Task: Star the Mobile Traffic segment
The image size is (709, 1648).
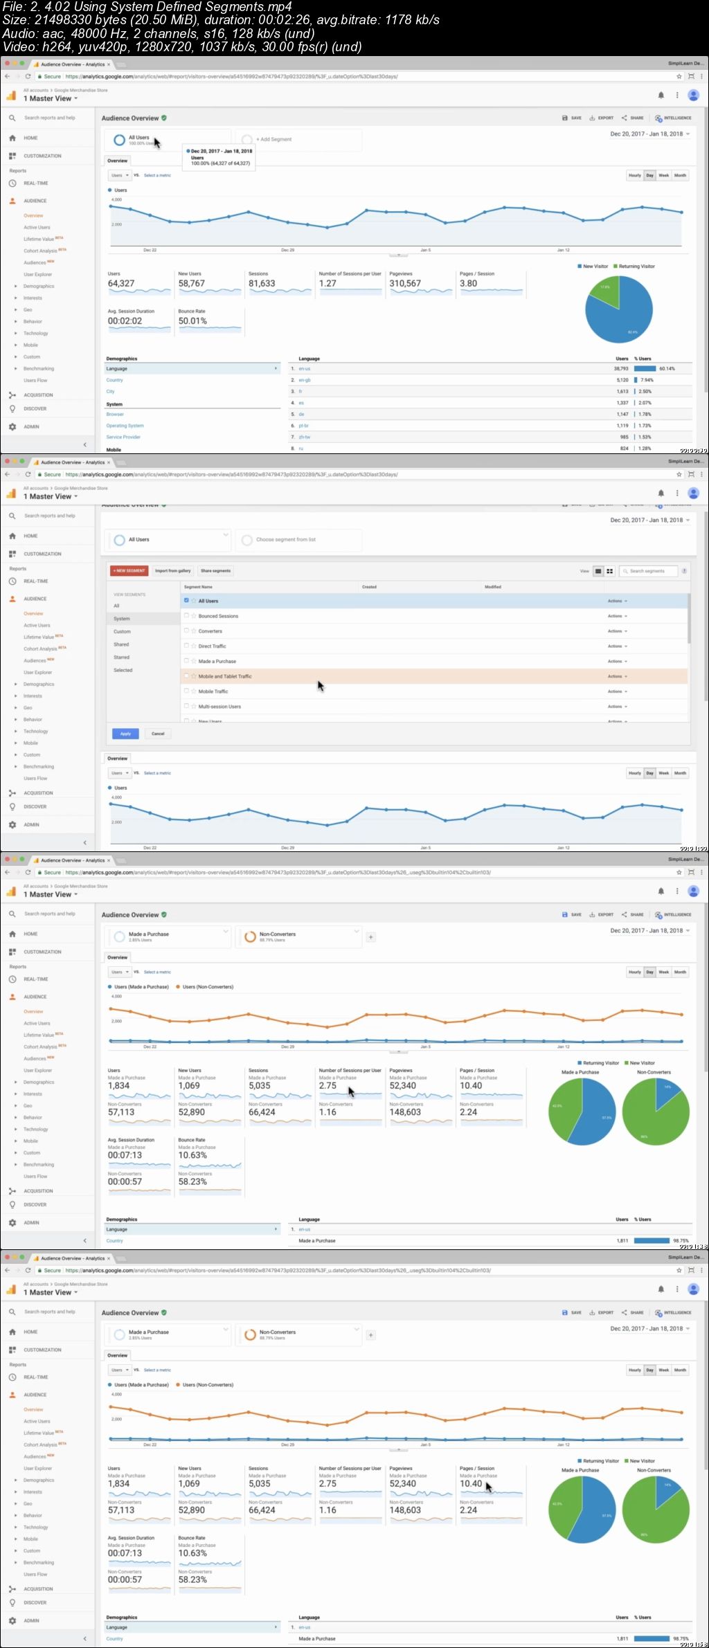Action: [194, 691]
